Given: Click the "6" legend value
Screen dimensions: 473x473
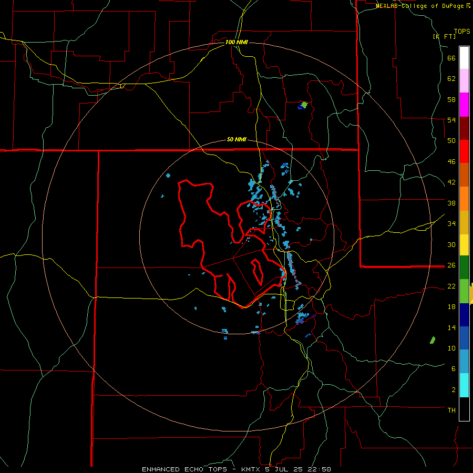Looking at the screenshot, I should (454, 369).
